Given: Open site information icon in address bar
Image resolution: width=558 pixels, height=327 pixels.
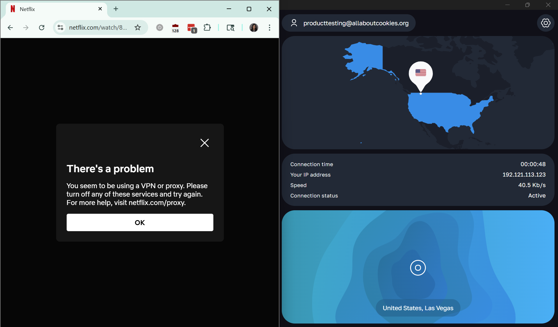Looking at the screenshot, I should pyautogui.click(x=60, y=28).
